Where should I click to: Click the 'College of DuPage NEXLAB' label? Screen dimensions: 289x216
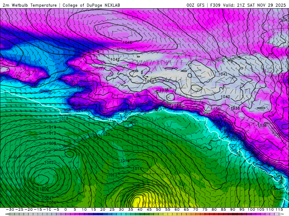[91, 5]
